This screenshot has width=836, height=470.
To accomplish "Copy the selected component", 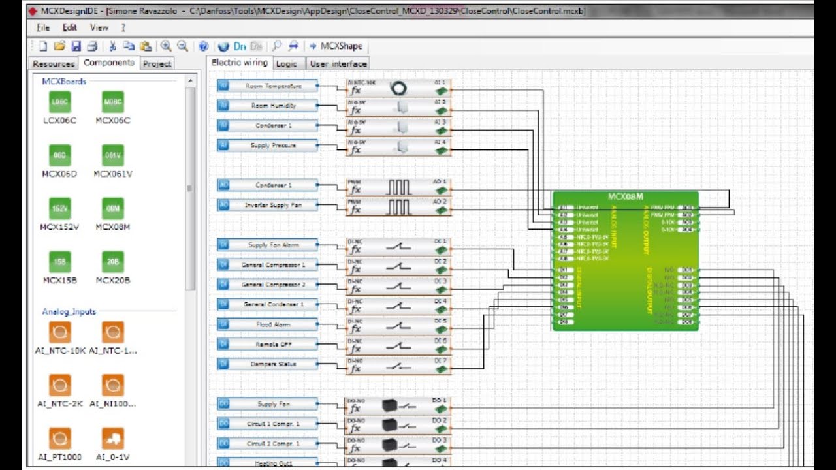I will 129,46.
